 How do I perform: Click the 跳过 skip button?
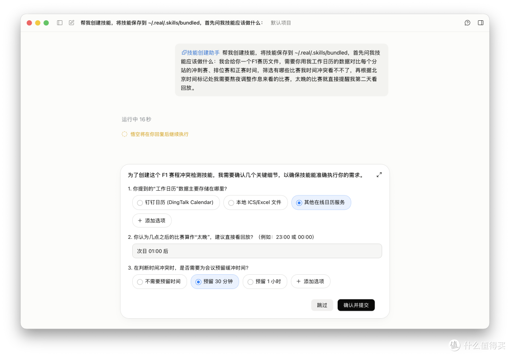coord(322,305)
